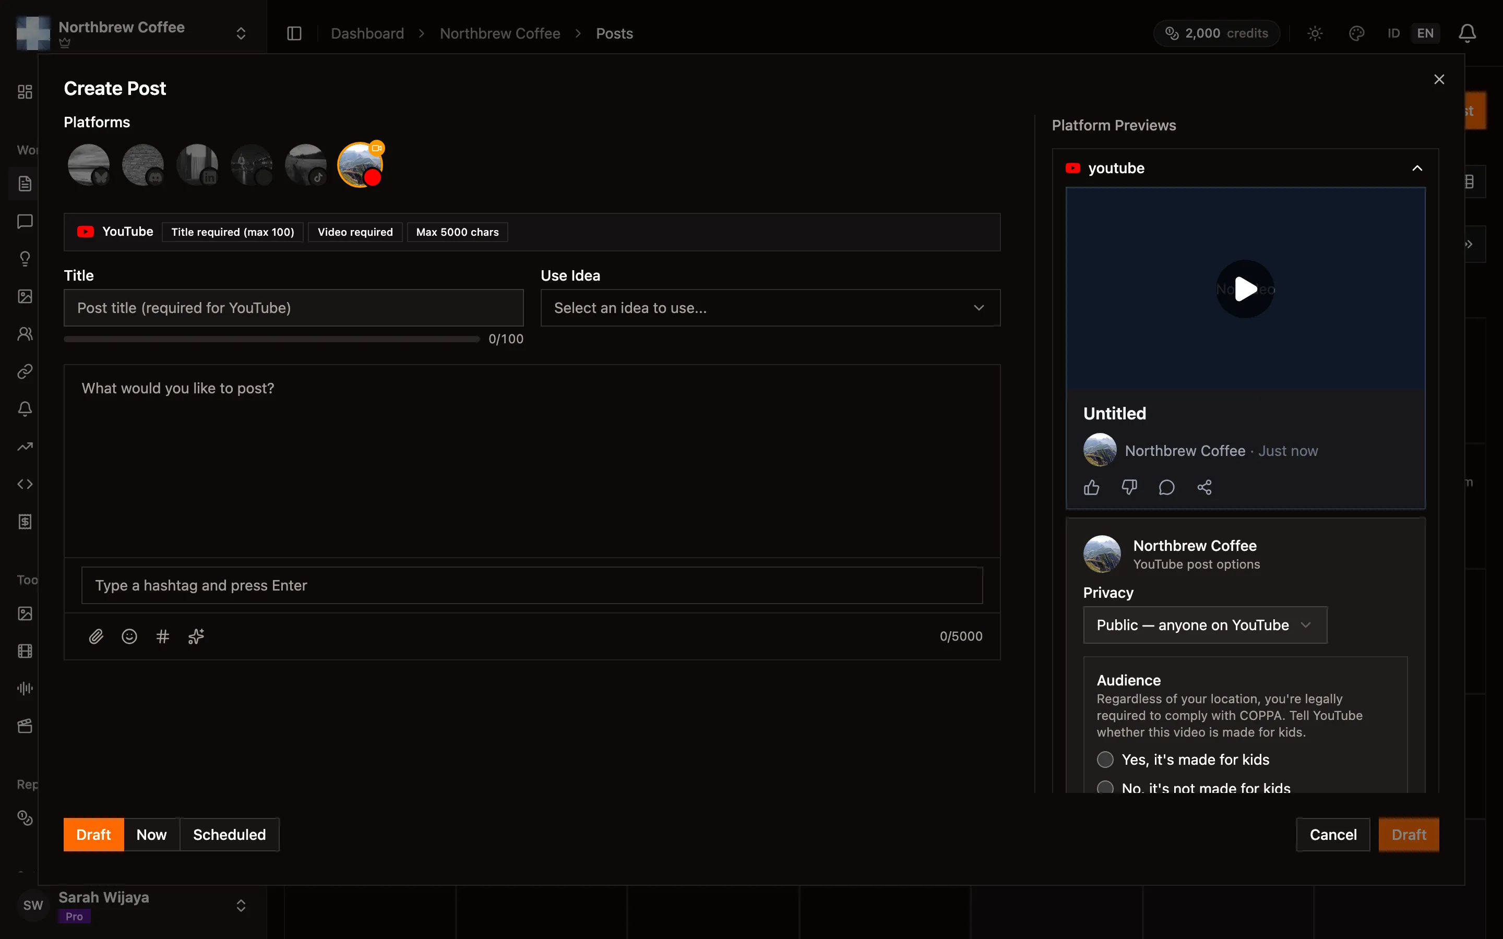Choose 'No, it's not made for kids' radio

1105,788
